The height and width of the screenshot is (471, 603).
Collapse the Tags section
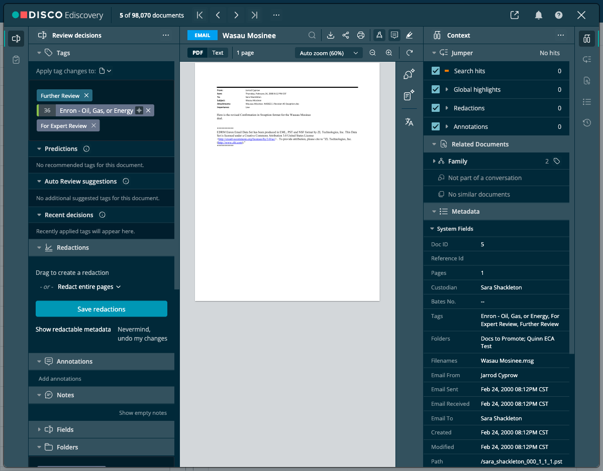tap(39, 53)
